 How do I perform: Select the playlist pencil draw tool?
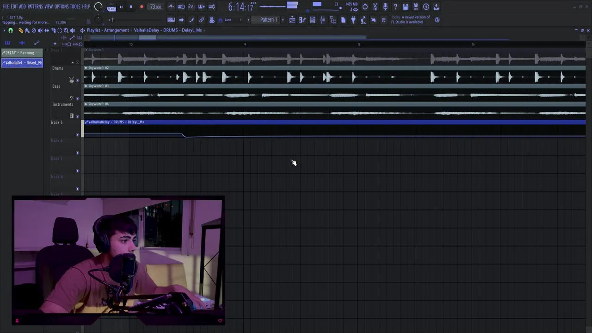click(21, 31)
